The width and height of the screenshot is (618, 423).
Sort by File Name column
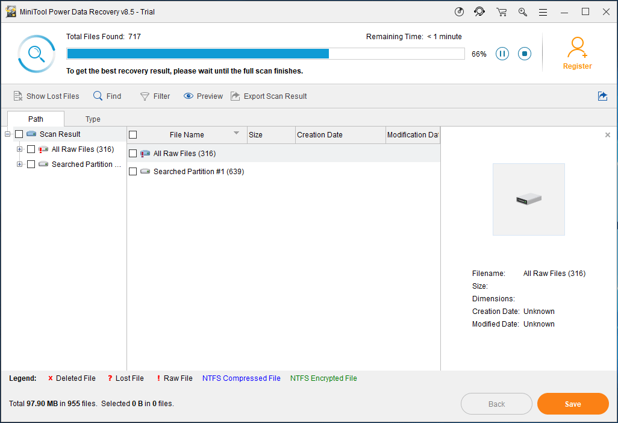tap(187, 135)
